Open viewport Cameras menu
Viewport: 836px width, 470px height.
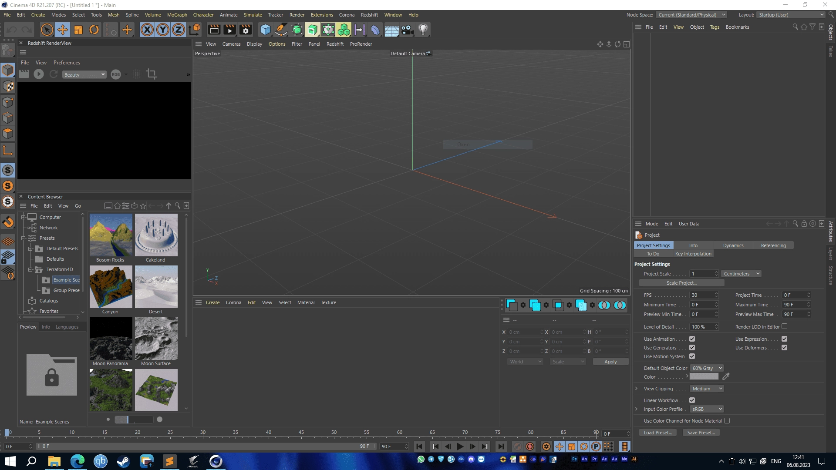coord(231,44)
